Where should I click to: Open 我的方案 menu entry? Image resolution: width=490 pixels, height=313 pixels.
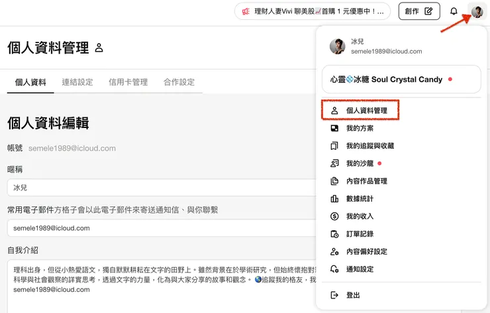tap(360, 128)
